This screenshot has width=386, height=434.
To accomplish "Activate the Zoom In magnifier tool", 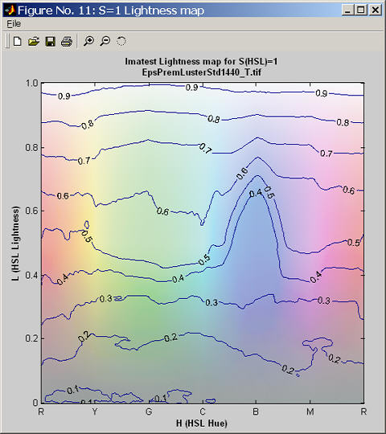I will click(x=88, y=41).
